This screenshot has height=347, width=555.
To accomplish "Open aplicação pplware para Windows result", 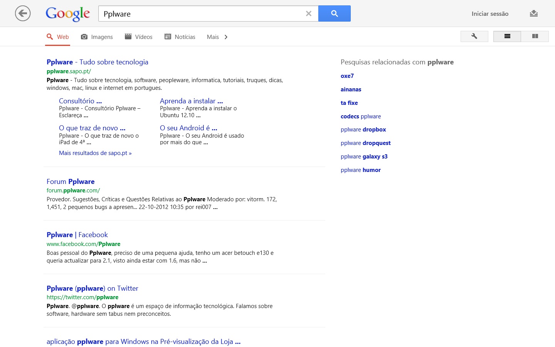I will pos(143,342).
